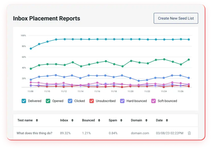This screenshot has height=149, width=212.
Task: Click the first Opened data point on chart
Action: tap(31, 69)
